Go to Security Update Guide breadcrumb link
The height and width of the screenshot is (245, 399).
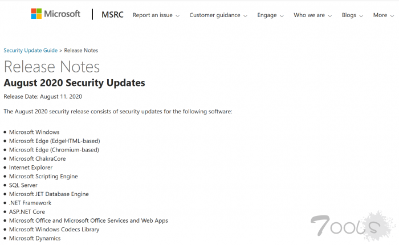[x=30, y=51]
